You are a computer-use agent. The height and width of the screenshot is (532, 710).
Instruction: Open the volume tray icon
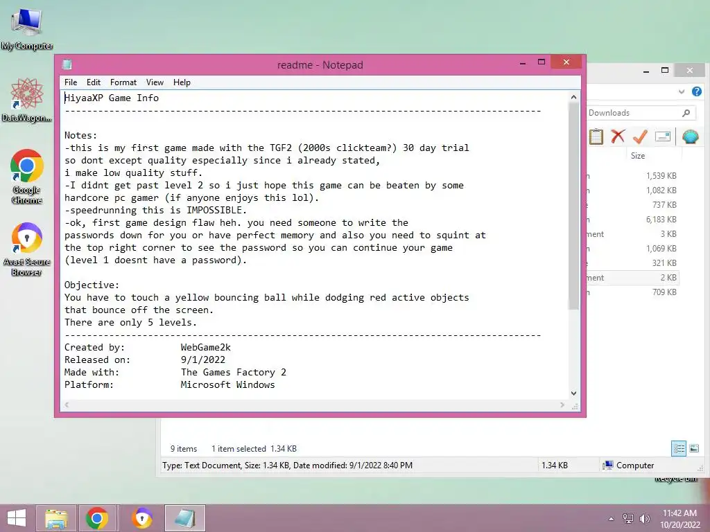click(x=644, y=518)
